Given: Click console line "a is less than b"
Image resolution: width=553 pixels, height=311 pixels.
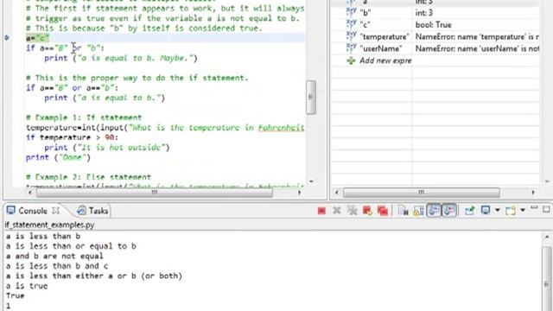Looking at the screenshot, I should (43, 236).
